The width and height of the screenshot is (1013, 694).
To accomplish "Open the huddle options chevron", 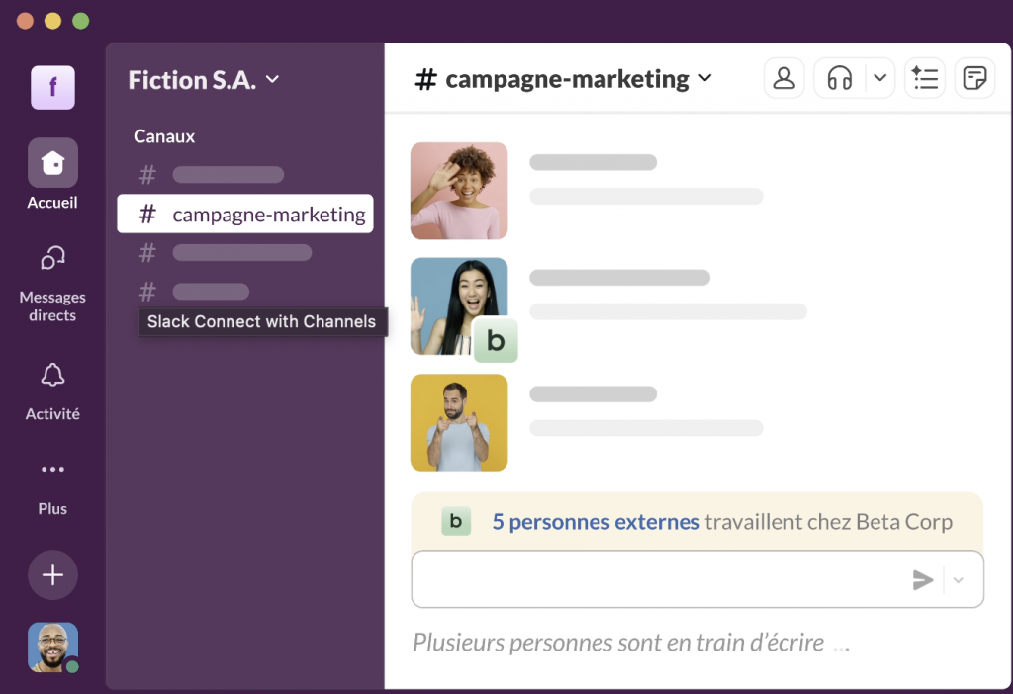I will (879, 78).
